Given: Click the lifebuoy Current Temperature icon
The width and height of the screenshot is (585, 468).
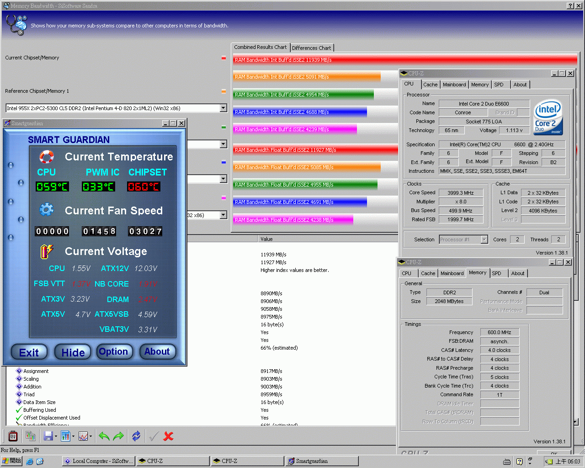Looking at the screenshot, I should (x=47, y=157).
